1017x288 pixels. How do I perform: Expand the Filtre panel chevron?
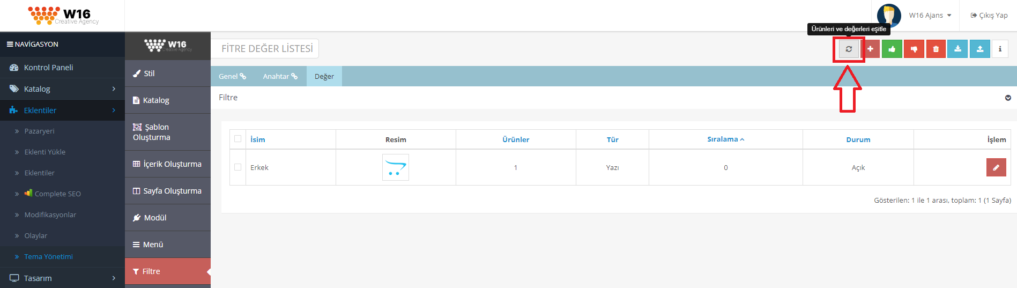pyautogui.click(x=1008, y=98)
